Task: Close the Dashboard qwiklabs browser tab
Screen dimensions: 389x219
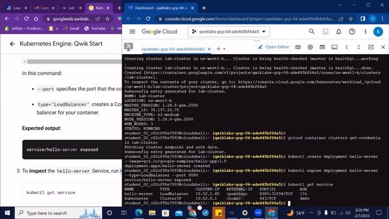Action: point(192,8)
